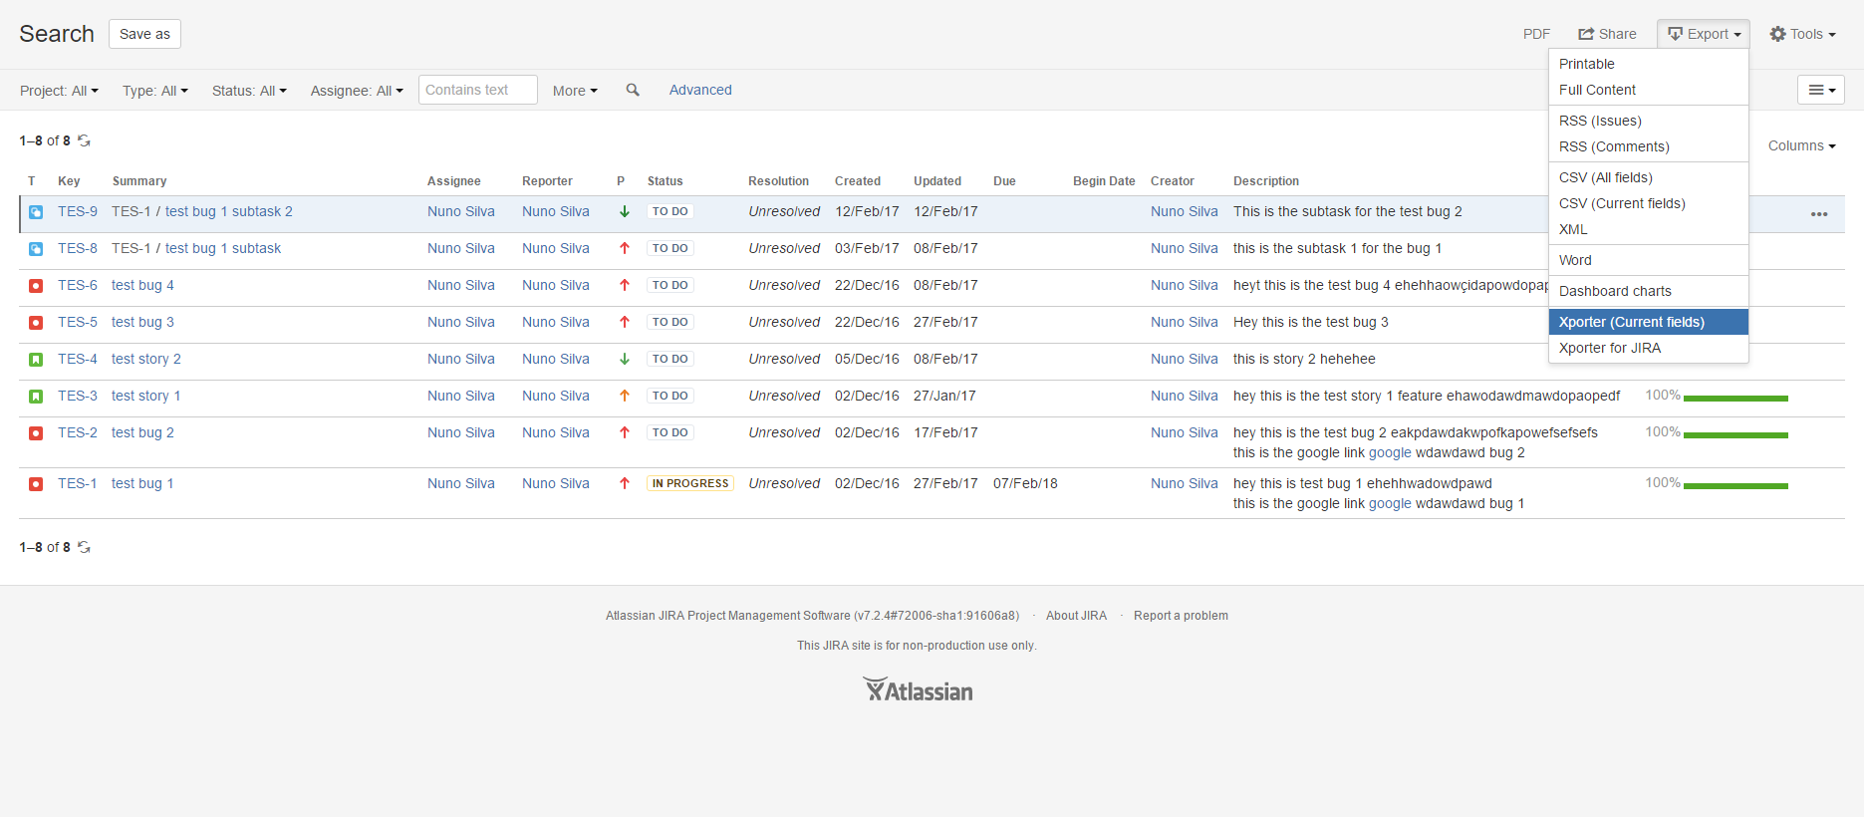This screenshot has width=1864, height=817.
Task: Expand the Project filter dropdown
Action: click(x=59, y=91)
